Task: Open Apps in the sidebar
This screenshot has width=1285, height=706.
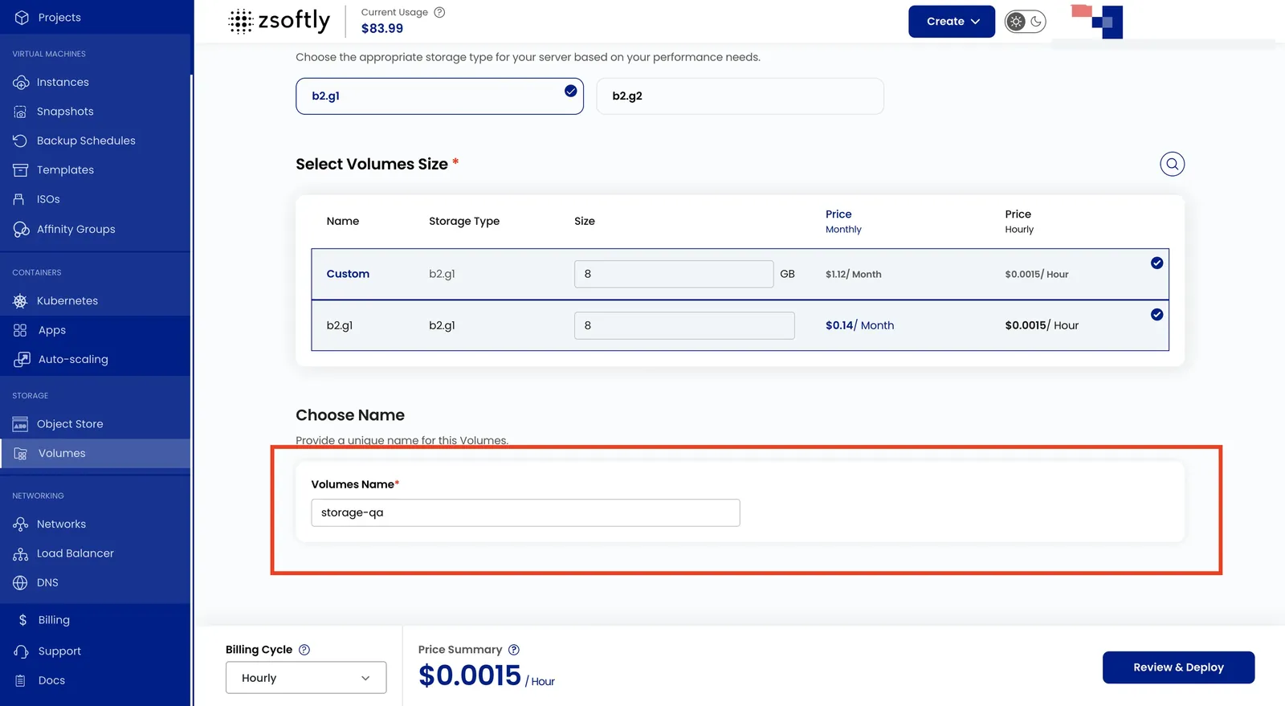Action: [x=52, y=330]
